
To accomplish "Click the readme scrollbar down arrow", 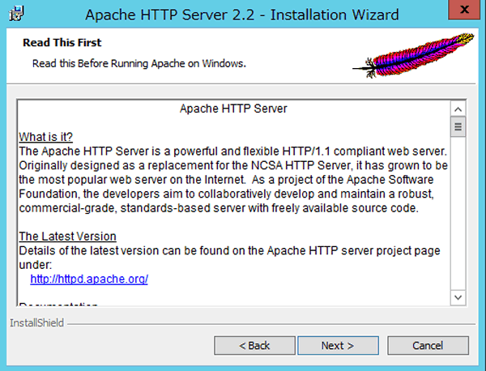I will coord(458,298).
